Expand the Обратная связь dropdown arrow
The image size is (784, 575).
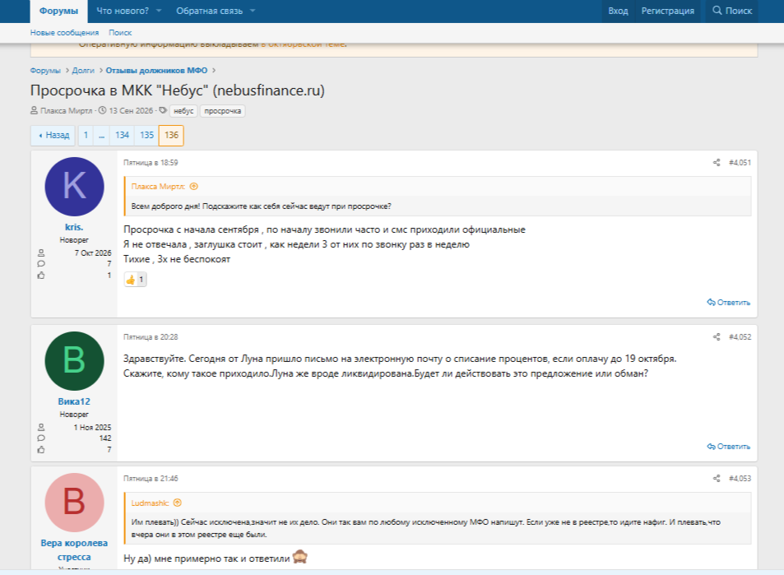(x=253, y=11)
